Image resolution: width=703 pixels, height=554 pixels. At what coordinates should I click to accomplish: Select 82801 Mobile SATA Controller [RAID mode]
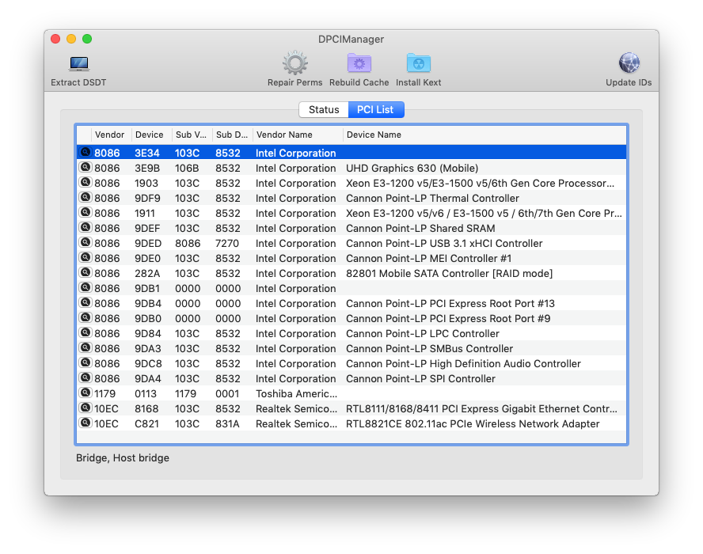[449, 273]
